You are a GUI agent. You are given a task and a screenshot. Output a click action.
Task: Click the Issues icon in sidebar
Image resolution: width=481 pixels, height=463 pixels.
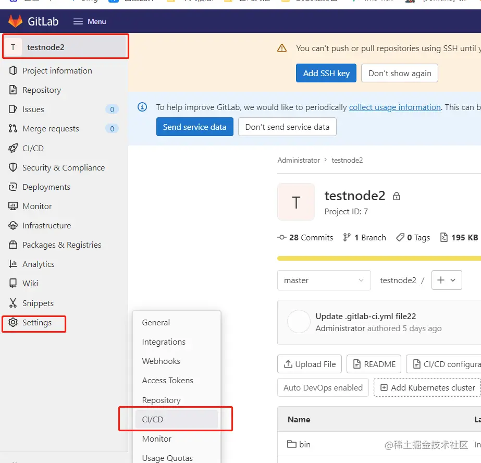pyautogui.click(x=13, y=109)
